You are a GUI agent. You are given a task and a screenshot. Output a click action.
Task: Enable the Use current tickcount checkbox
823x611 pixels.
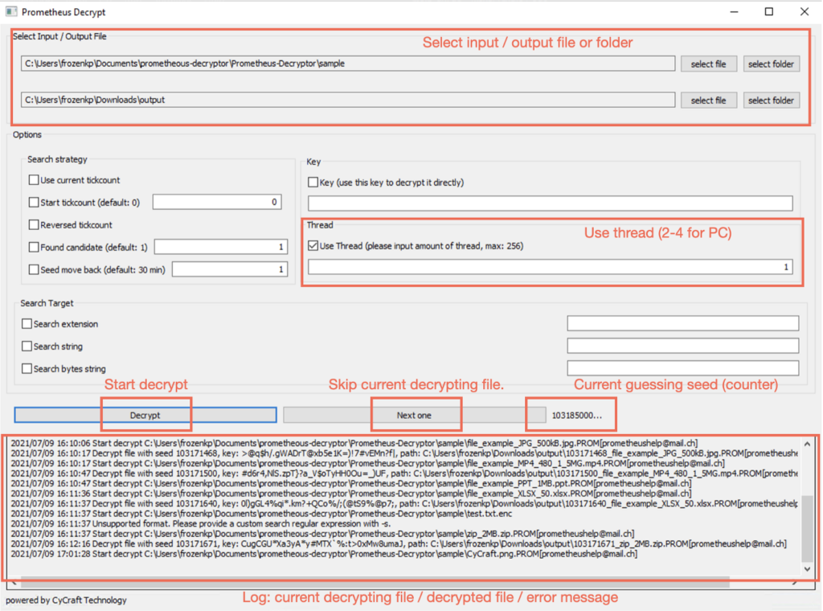coord(34,181)
